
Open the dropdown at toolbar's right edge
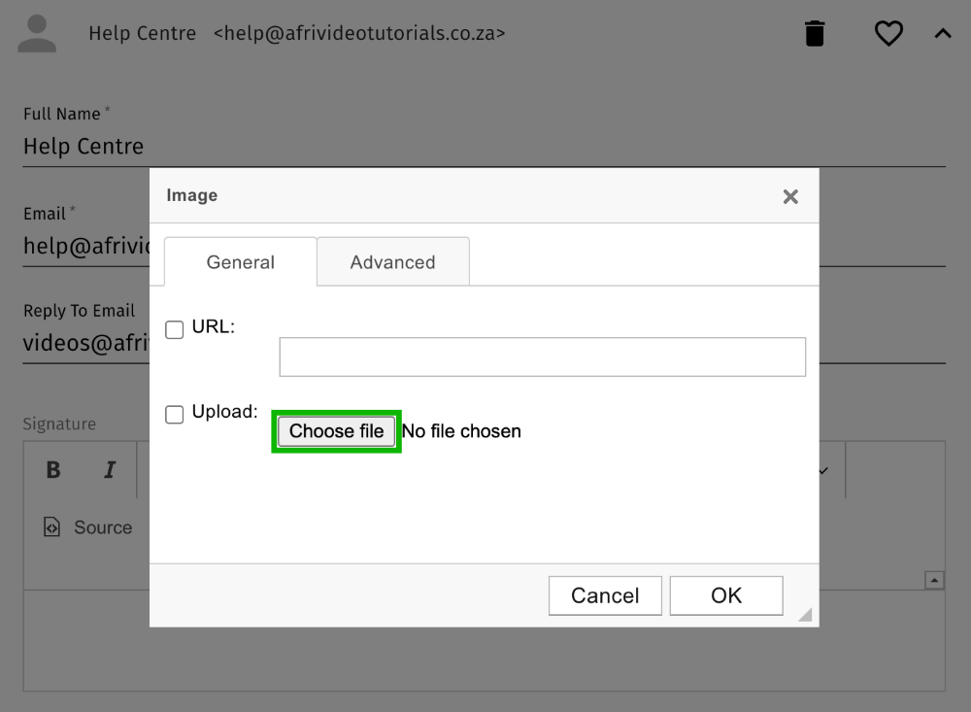(x=824, y=470)
